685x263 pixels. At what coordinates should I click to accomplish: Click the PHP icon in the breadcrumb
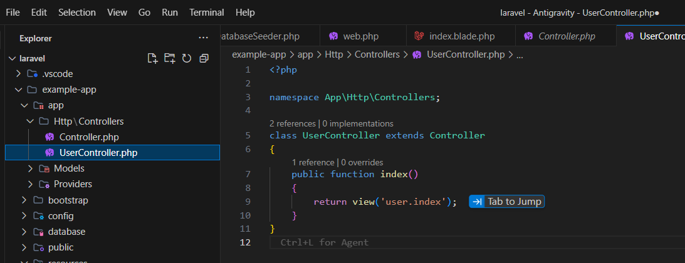pyautogui.click(x=417, y=54)
